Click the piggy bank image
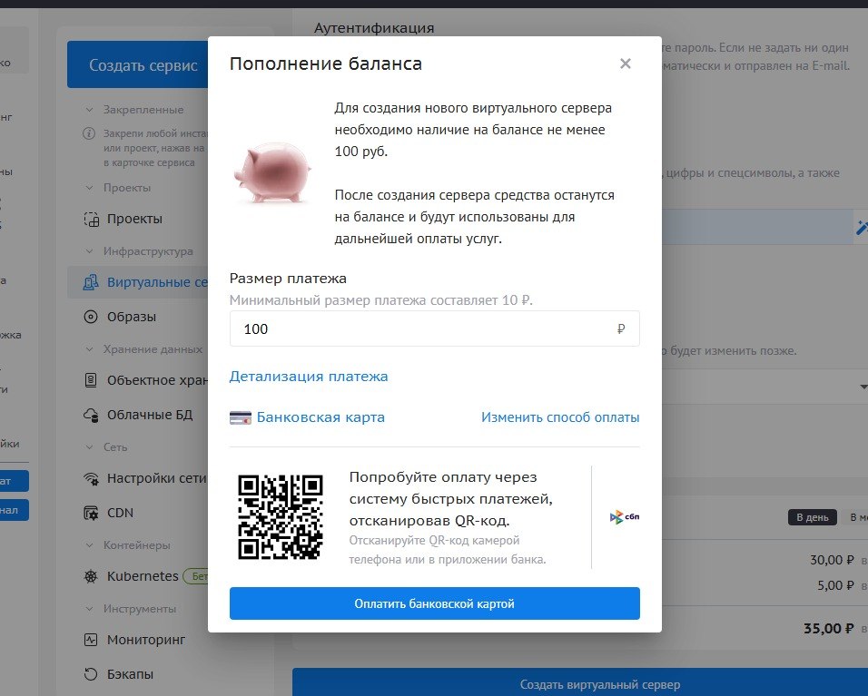Image resolution: width=868 pixels, height=696 pixels. [273, 173]
